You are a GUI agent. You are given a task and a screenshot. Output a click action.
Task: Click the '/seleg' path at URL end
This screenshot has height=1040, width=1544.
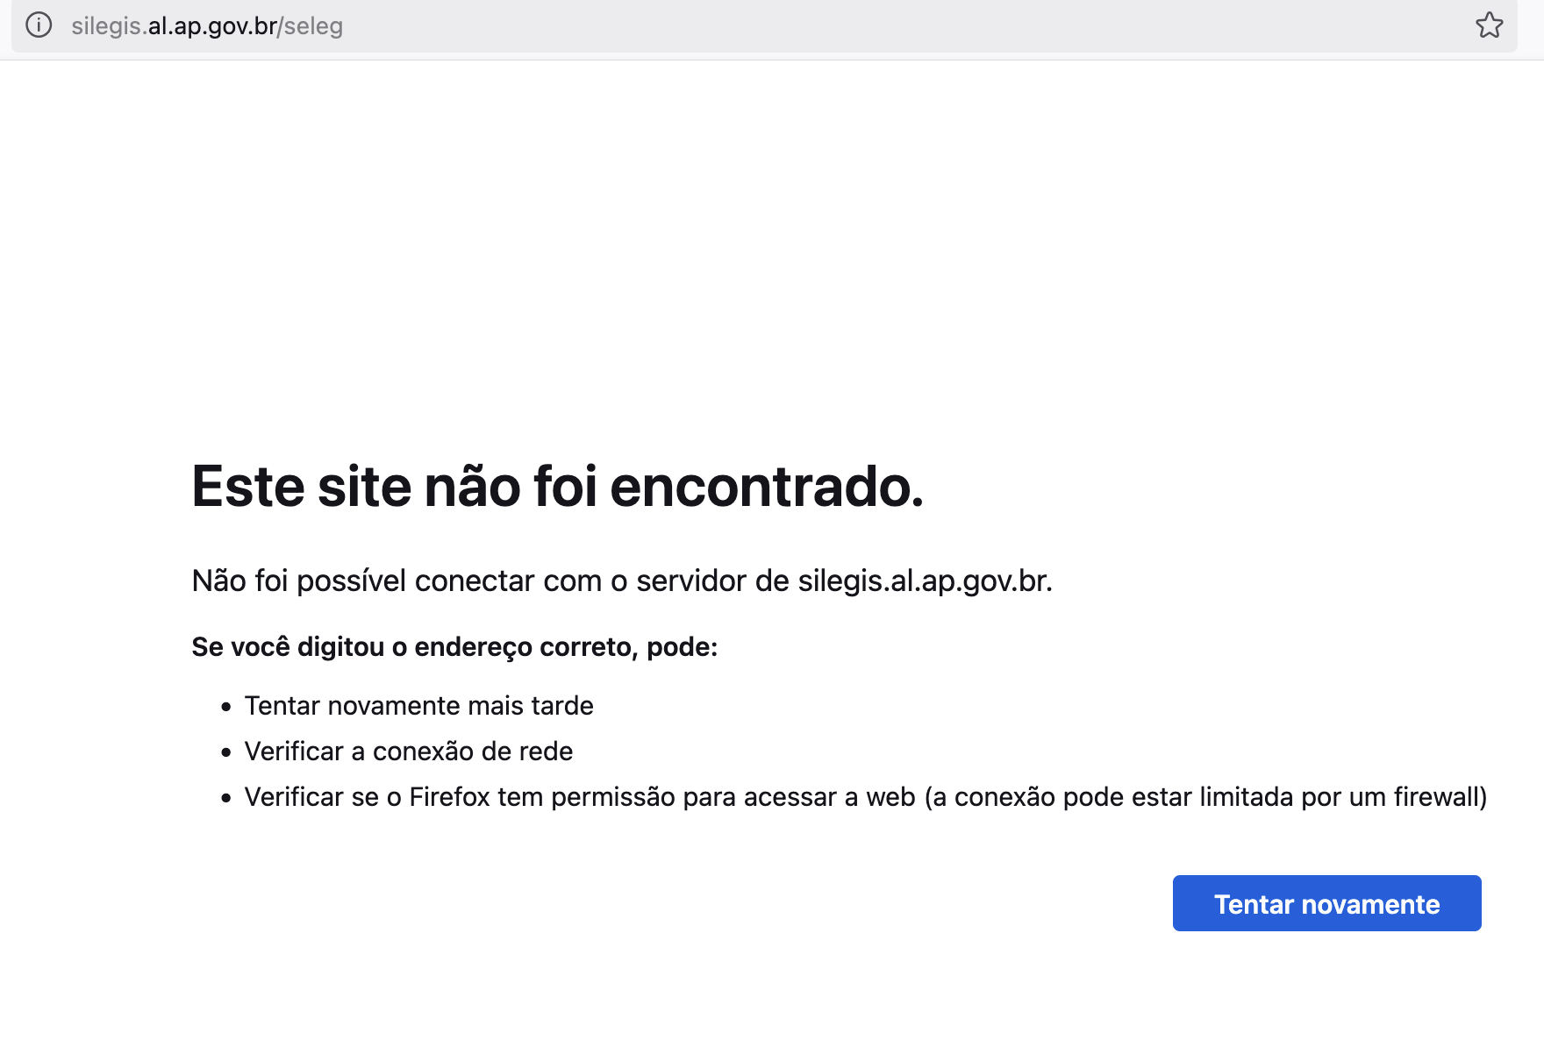[x=311, y=26]
